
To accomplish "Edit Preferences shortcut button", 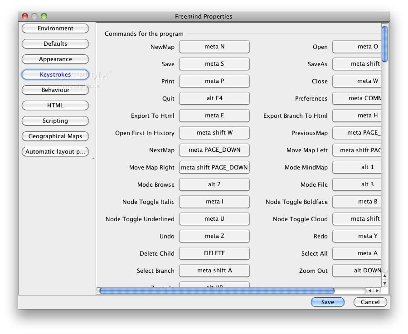I will coord(357,98).
